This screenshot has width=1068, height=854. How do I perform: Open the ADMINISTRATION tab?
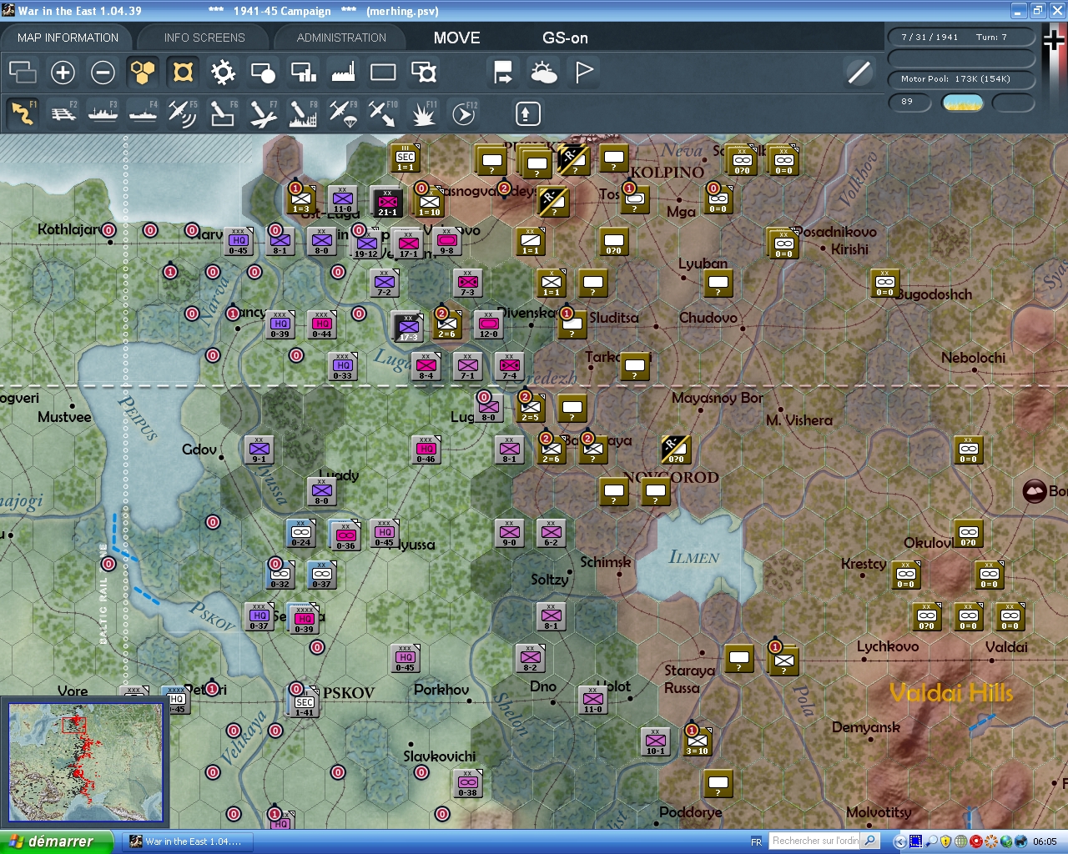[341, 38]
